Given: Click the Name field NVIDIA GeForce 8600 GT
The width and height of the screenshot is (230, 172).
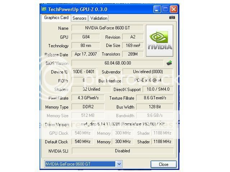Looking at the screenshot, I should click(x=107, y=28).
